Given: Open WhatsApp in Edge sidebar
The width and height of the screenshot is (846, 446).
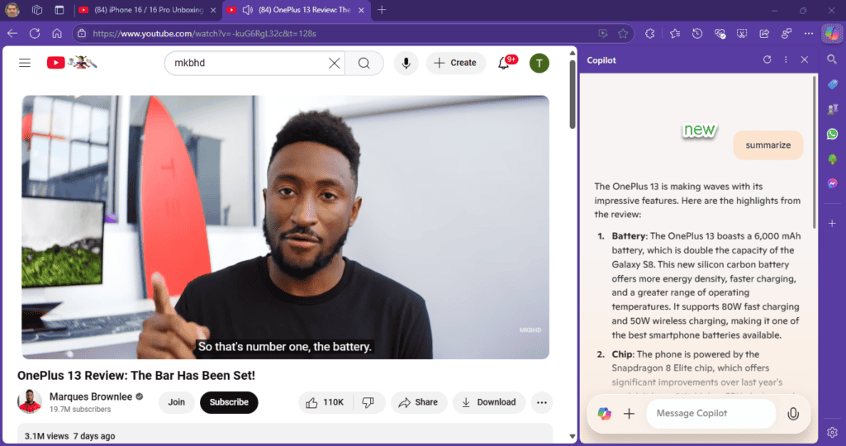Looking at the screenshot, I should point(832,134).
